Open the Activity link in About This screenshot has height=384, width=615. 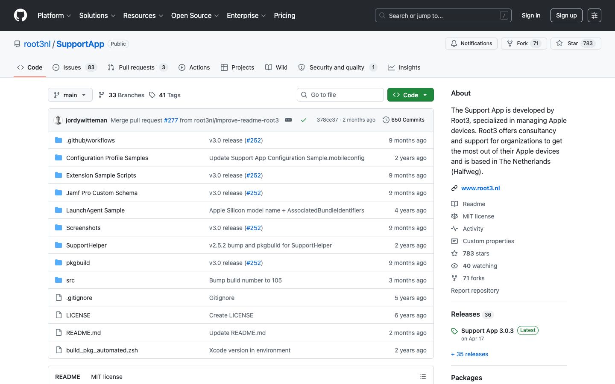[x=473, y=229]
